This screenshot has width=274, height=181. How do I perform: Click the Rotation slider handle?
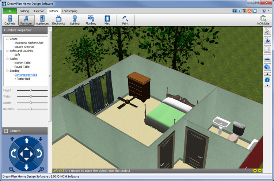tap(31, 109)
